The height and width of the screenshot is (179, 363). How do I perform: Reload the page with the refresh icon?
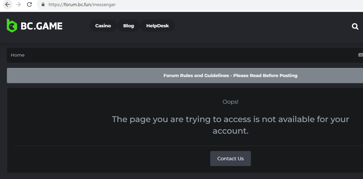29,5
